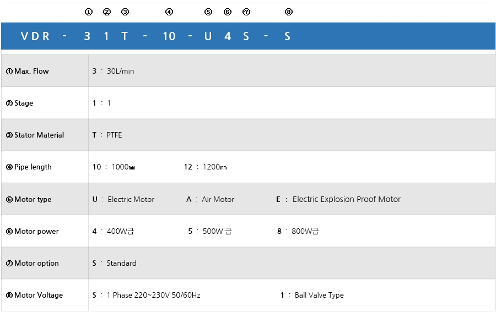Click the Pipe length row label
The image size is (496, 312).
click(x=29, y=167)
